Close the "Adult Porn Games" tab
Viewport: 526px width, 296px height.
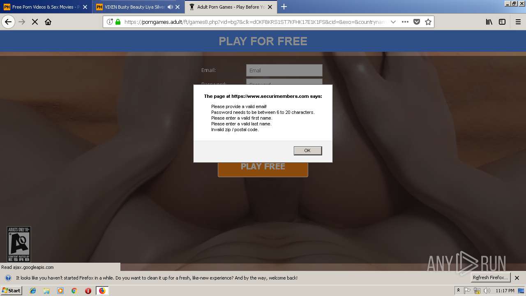pos(270,7)
